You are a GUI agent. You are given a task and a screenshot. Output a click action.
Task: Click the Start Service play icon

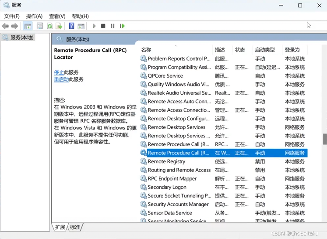pos(94,26)
